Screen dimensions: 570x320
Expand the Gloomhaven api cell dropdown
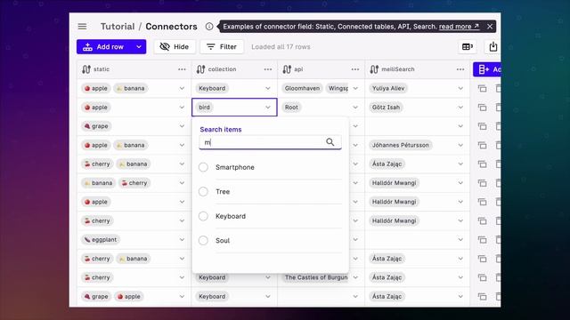[355, 89]
